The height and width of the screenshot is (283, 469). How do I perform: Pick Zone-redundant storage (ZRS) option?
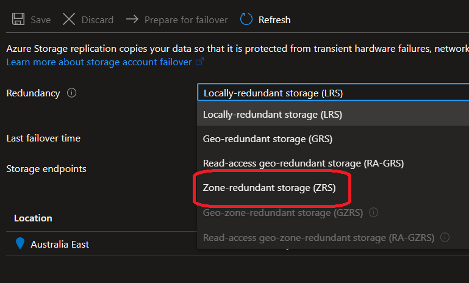[x=269, y=188]
